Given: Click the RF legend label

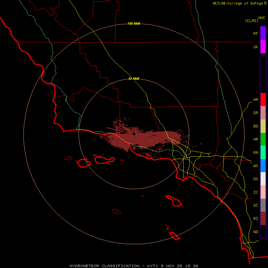Looking at the screenshot, I should [255, 33].
